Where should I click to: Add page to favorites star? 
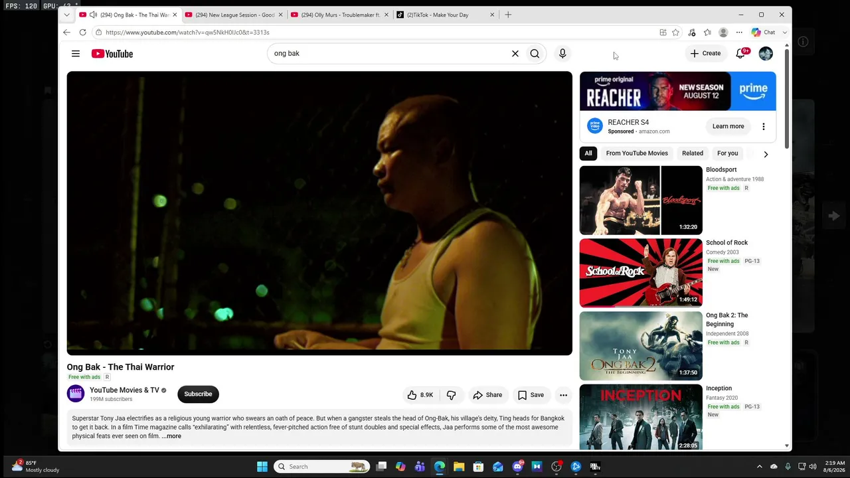coord(675,33)
